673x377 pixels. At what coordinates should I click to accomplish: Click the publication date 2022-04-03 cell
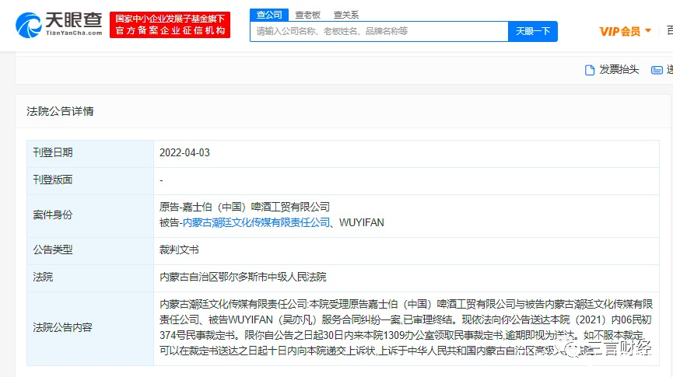click(406, 153)
